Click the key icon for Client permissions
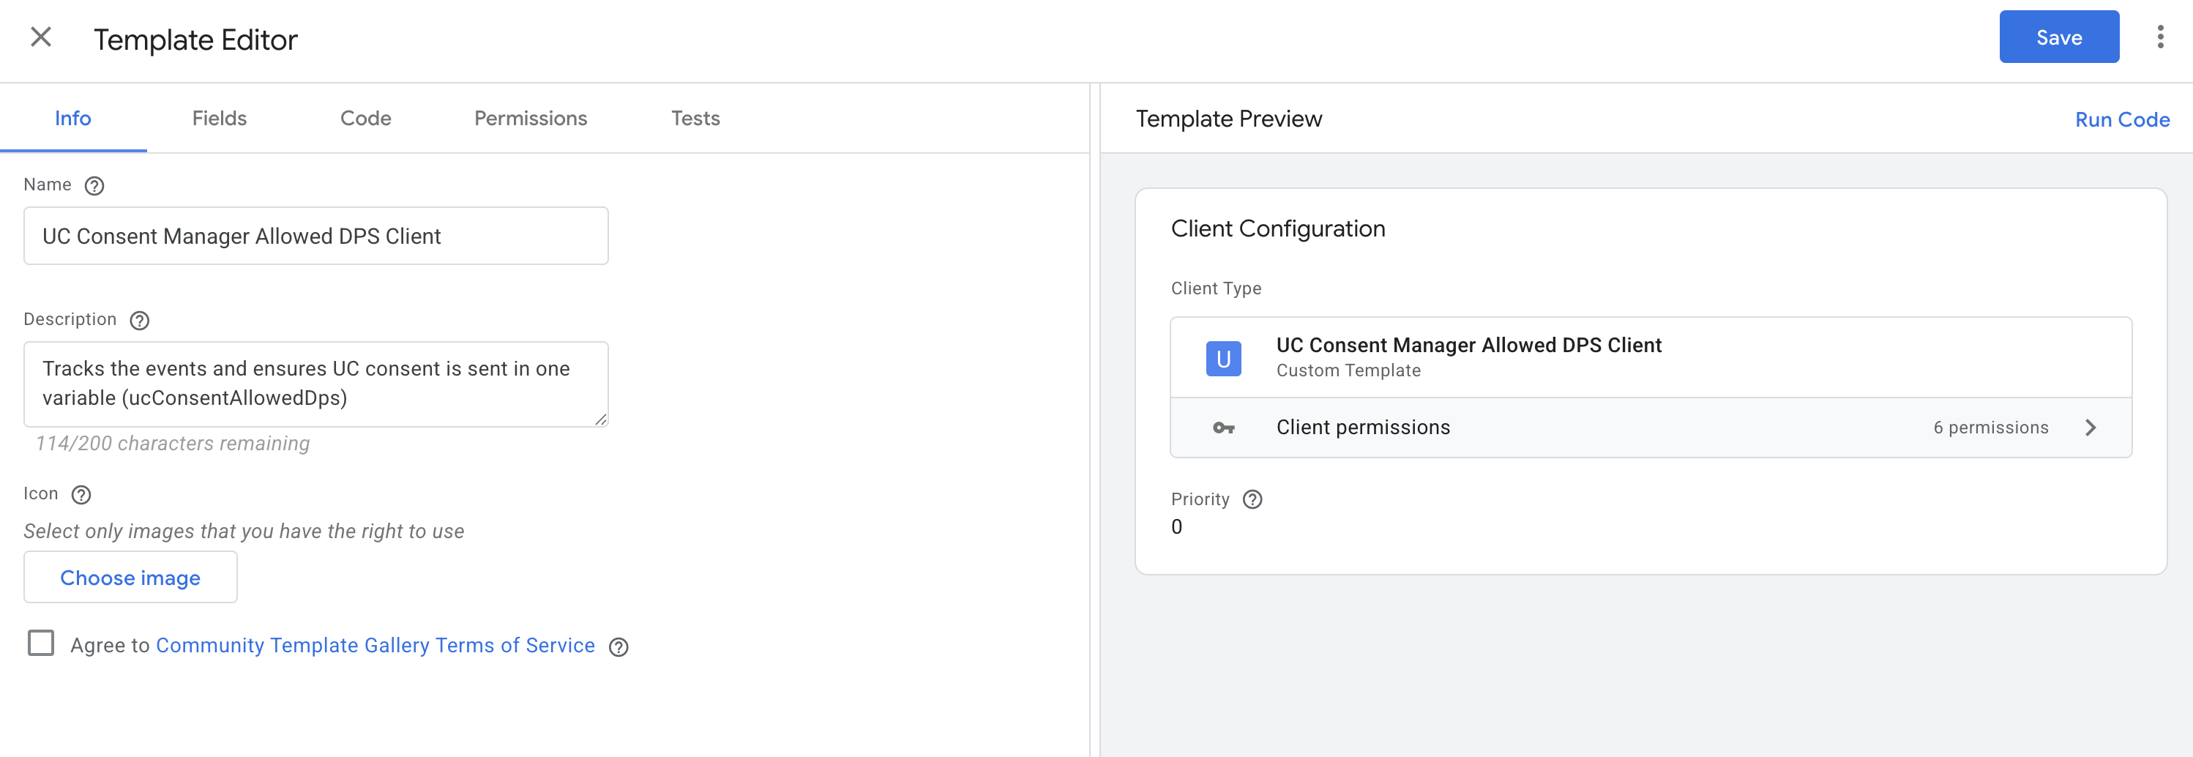This screenshot has height=757, width=2193. click(1223, 428)
